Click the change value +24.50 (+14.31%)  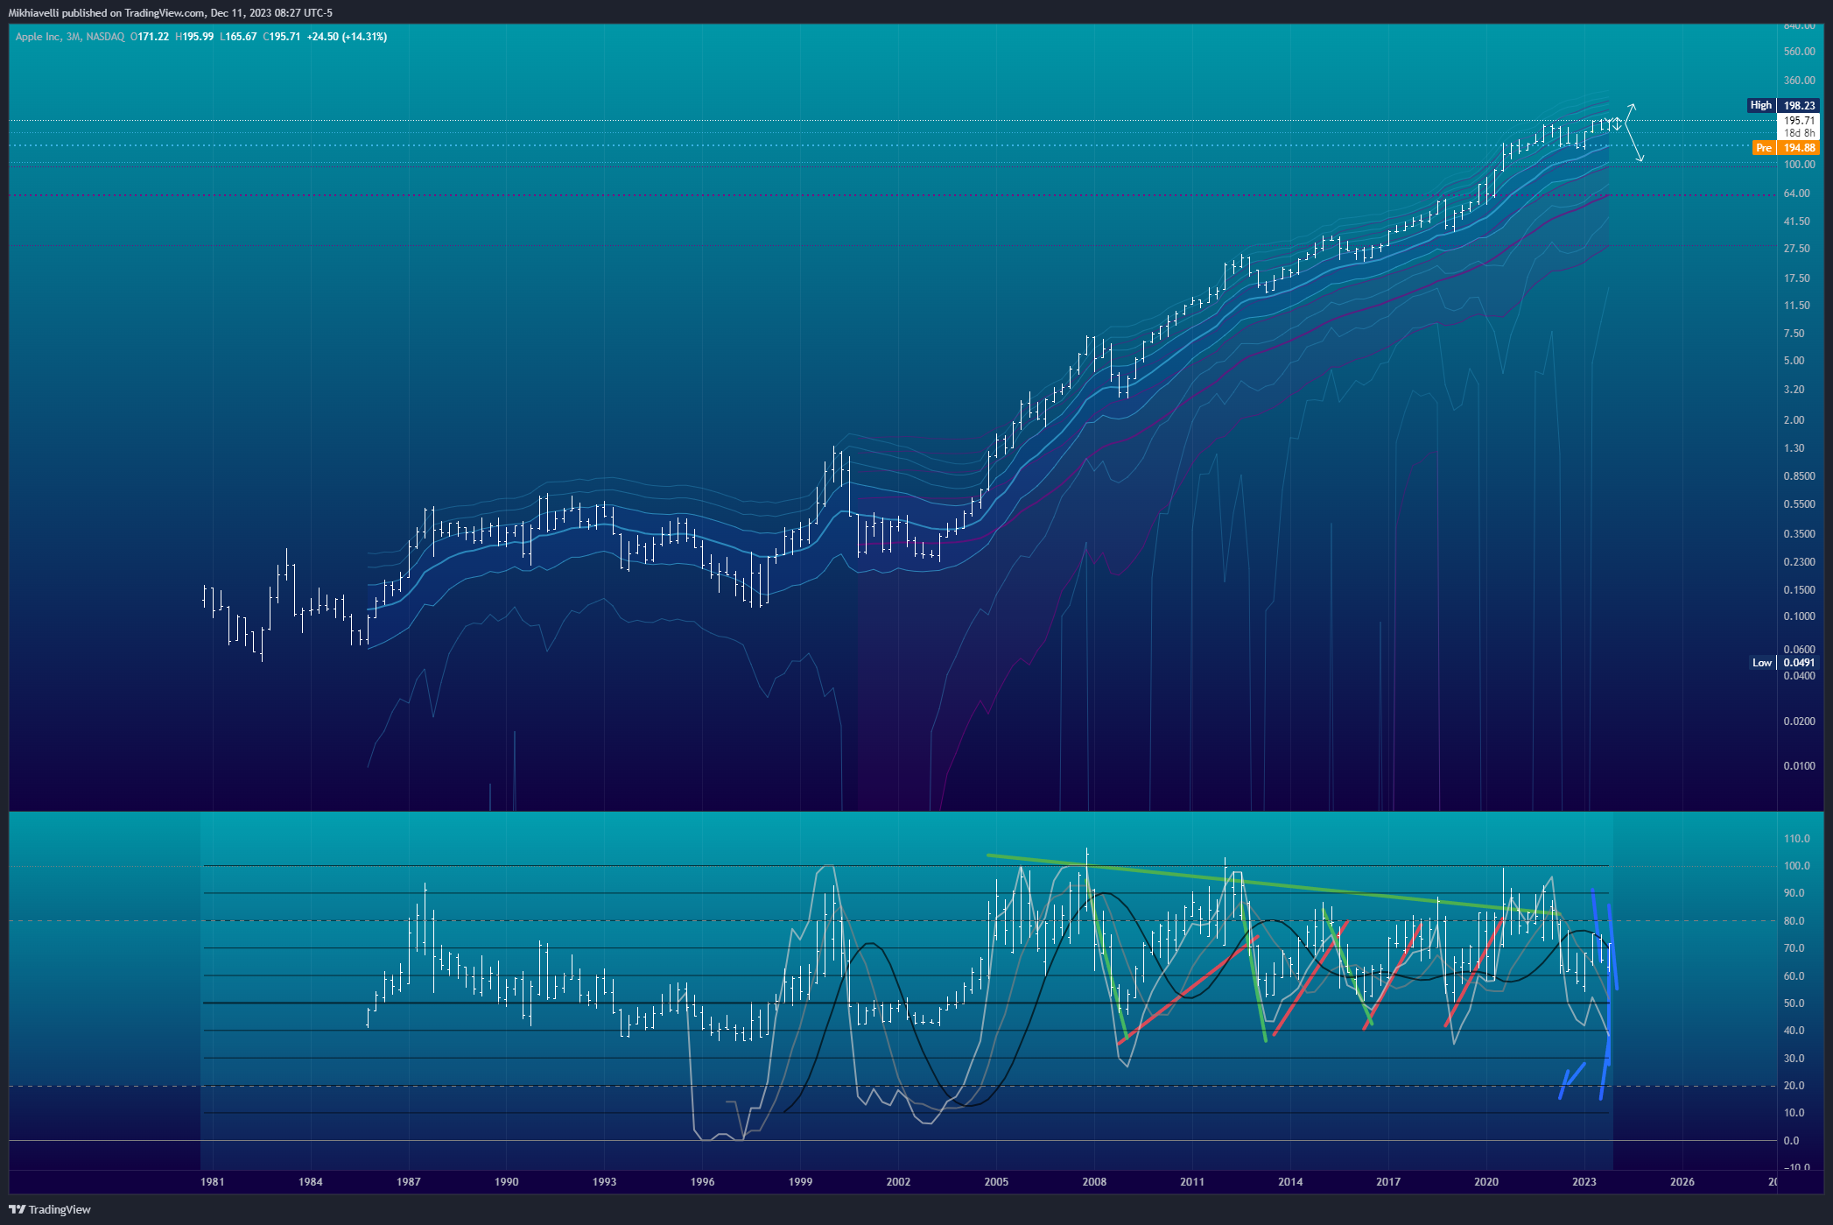tap(348, 37)
